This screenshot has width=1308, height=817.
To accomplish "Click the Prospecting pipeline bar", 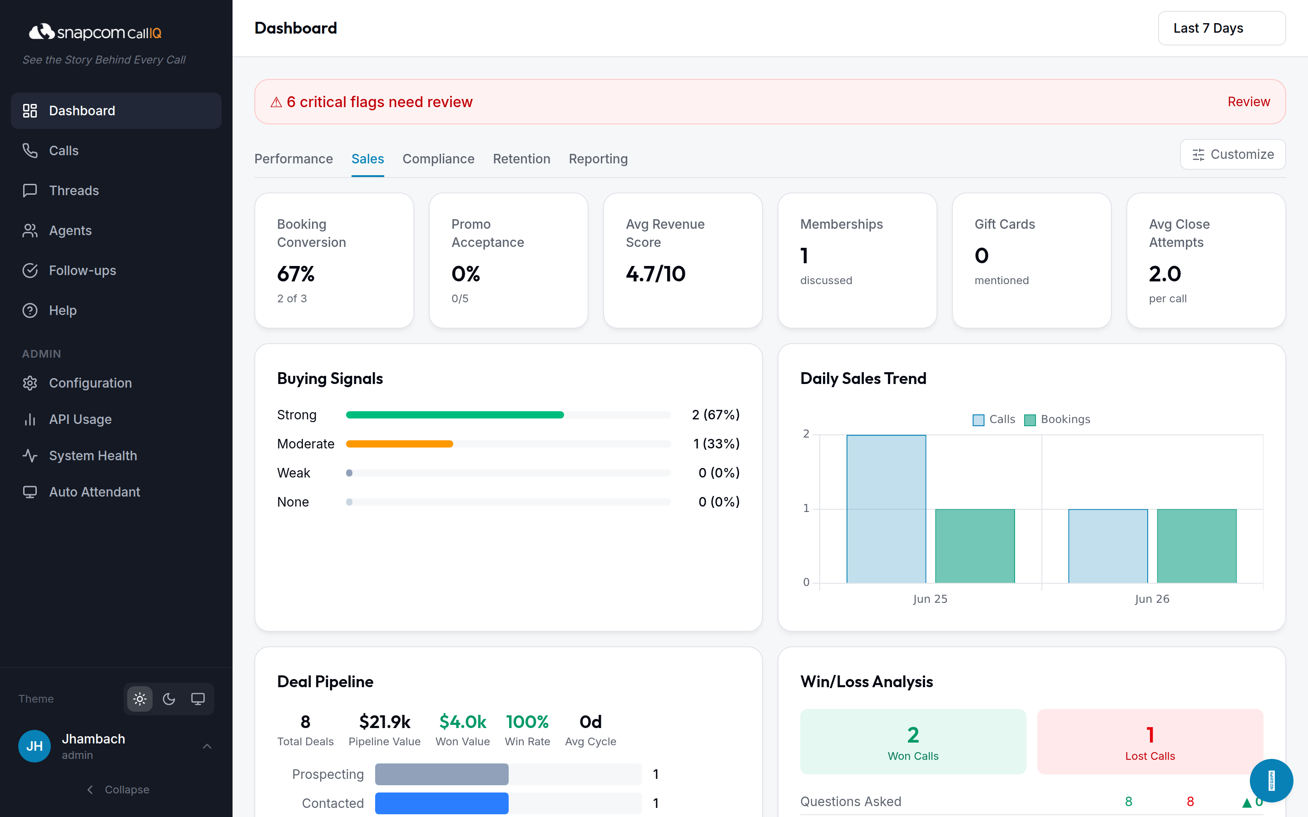I will click(441, 774).
